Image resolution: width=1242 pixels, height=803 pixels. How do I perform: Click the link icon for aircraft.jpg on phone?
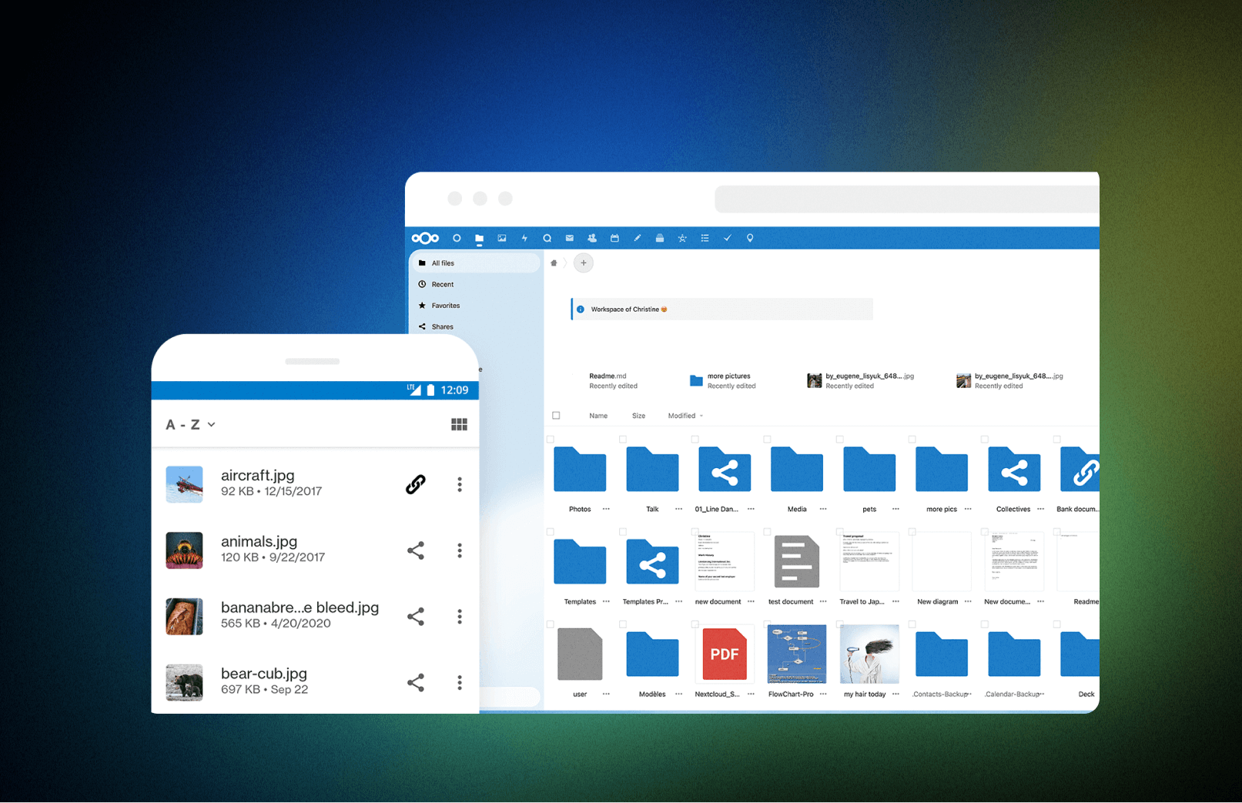point(416,484)
